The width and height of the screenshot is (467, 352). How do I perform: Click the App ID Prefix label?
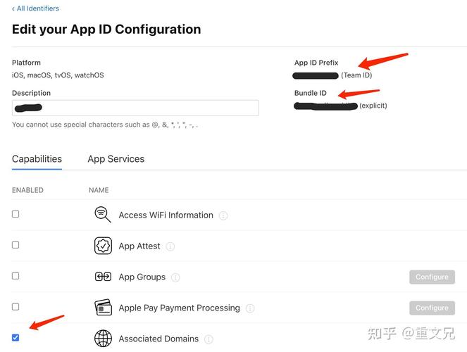click(x=316, y=63)
